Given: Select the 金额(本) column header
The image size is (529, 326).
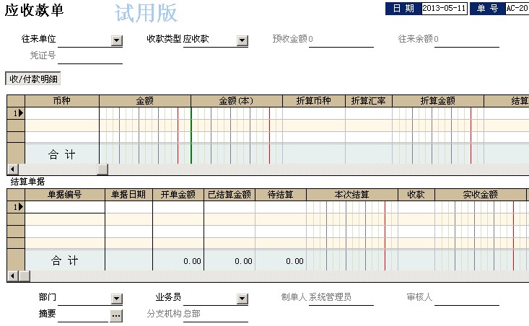Looking at the screenshot, I should (x=237, y=101).
